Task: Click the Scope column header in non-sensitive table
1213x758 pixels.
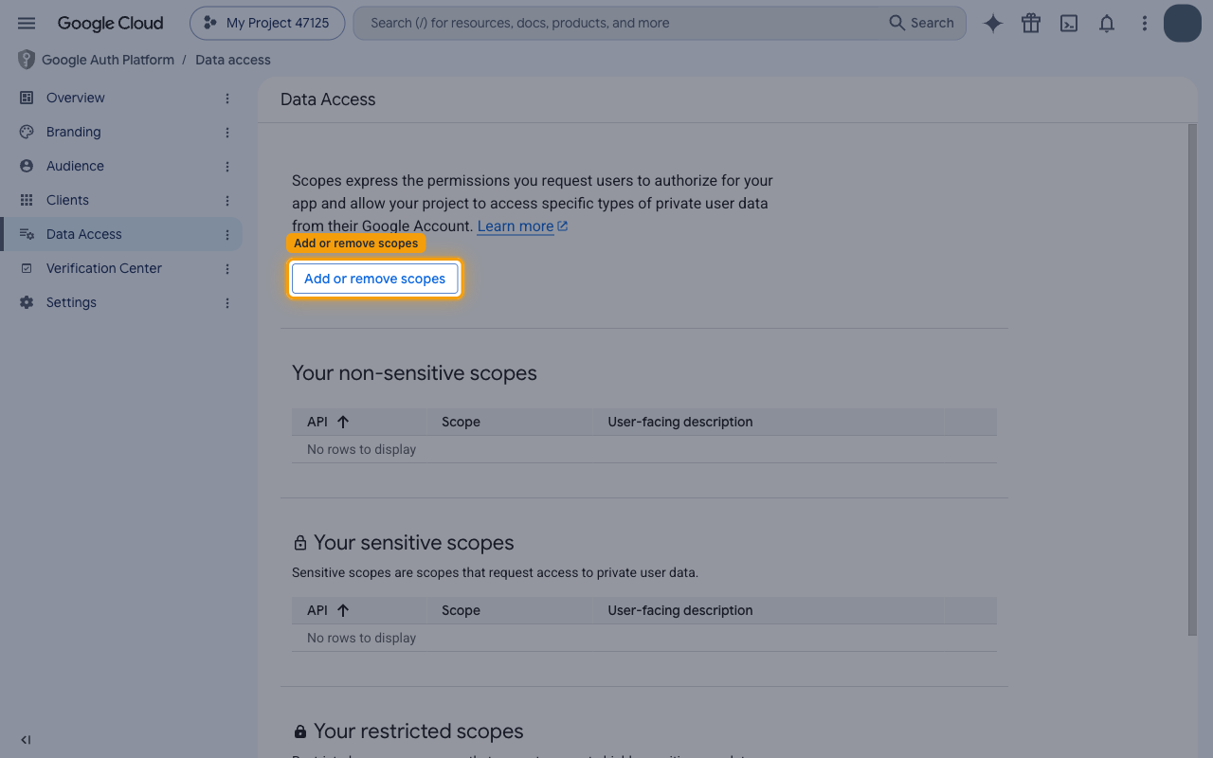Action: click(461, 422)
